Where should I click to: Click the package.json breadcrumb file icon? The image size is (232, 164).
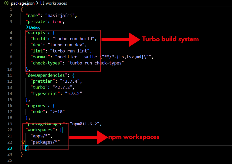point(6,3)
